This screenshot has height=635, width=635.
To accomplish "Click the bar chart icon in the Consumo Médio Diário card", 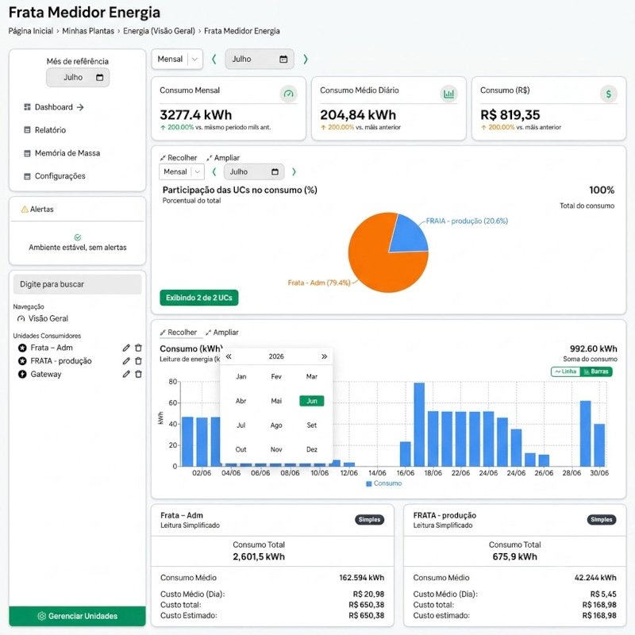I will tap(448, 94).
